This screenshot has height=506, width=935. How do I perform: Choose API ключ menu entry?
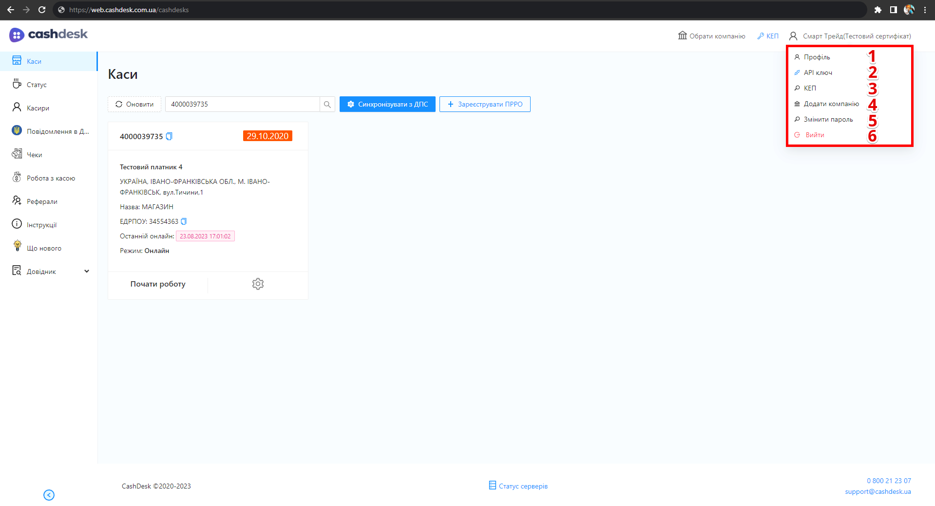[x=818, y=73]
